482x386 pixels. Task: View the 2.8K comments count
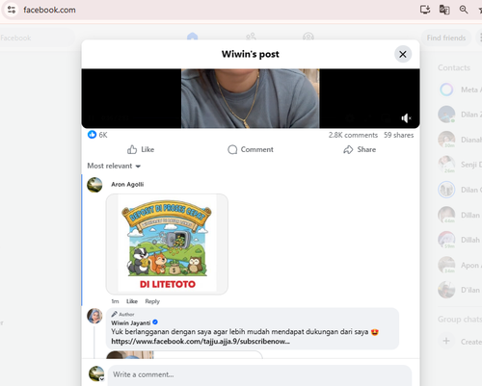(x=353, y=135)
